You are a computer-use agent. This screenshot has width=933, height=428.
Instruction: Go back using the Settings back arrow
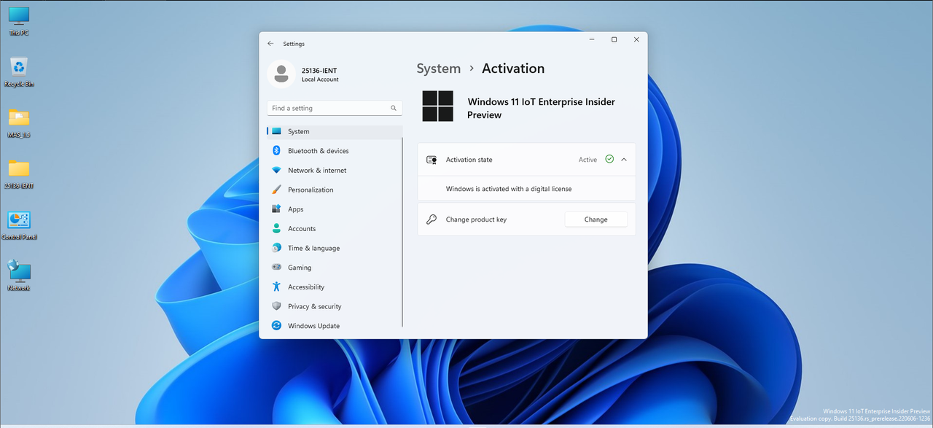click(270, 44)
